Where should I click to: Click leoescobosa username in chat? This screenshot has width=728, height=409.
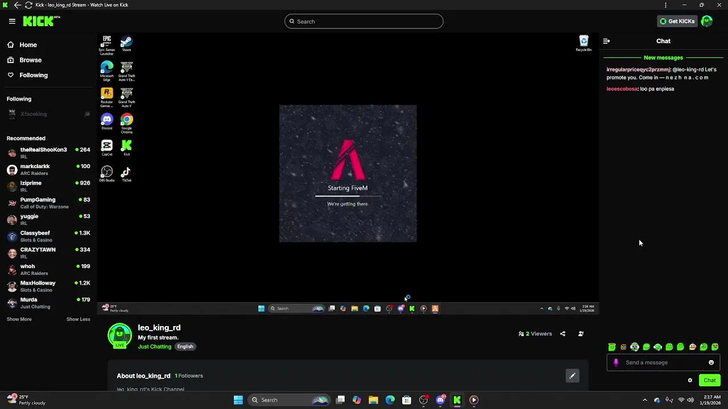622,89
